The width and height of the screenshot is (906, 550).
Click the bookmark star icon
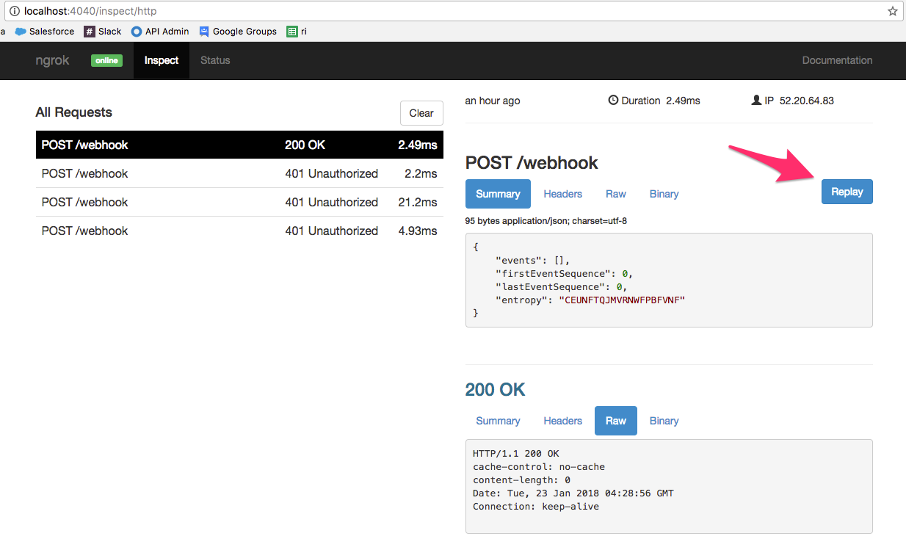tap(893, 11)
